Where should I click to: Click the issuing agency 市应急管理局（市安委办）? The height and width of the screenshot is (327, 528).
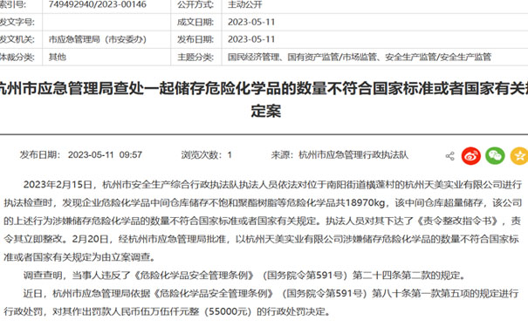98,39
